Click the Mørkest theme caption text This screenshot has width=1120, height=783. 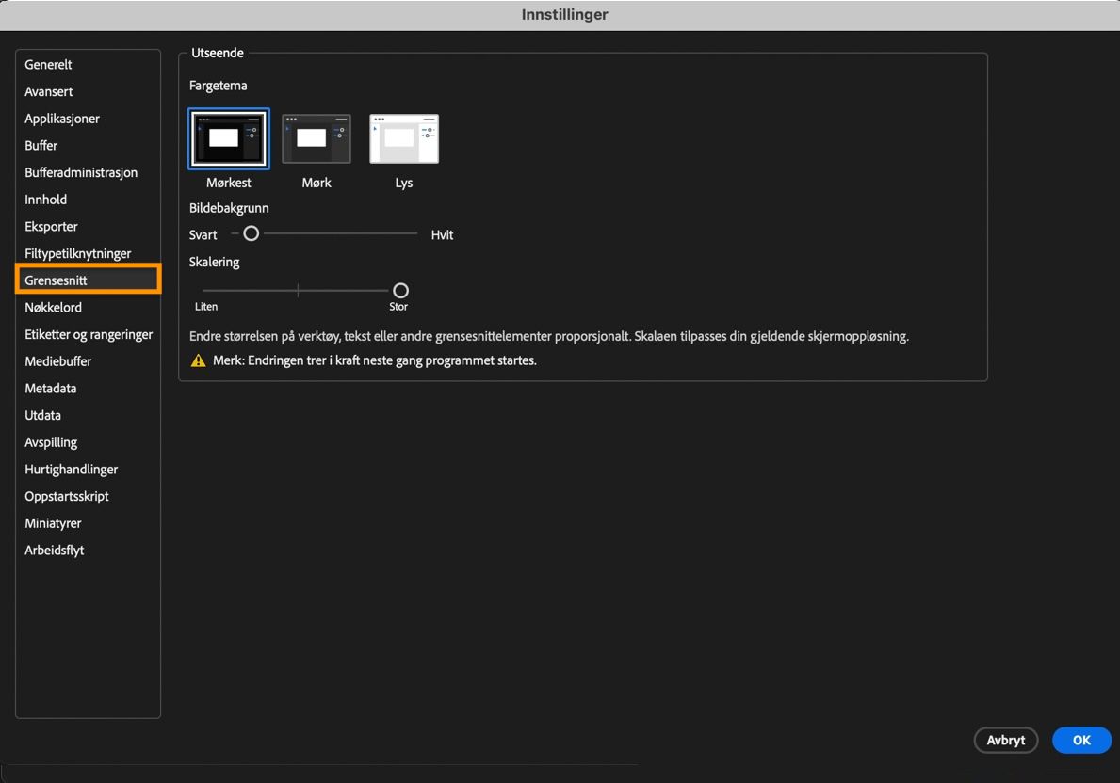pyautogui.click(x=229, y=183)
